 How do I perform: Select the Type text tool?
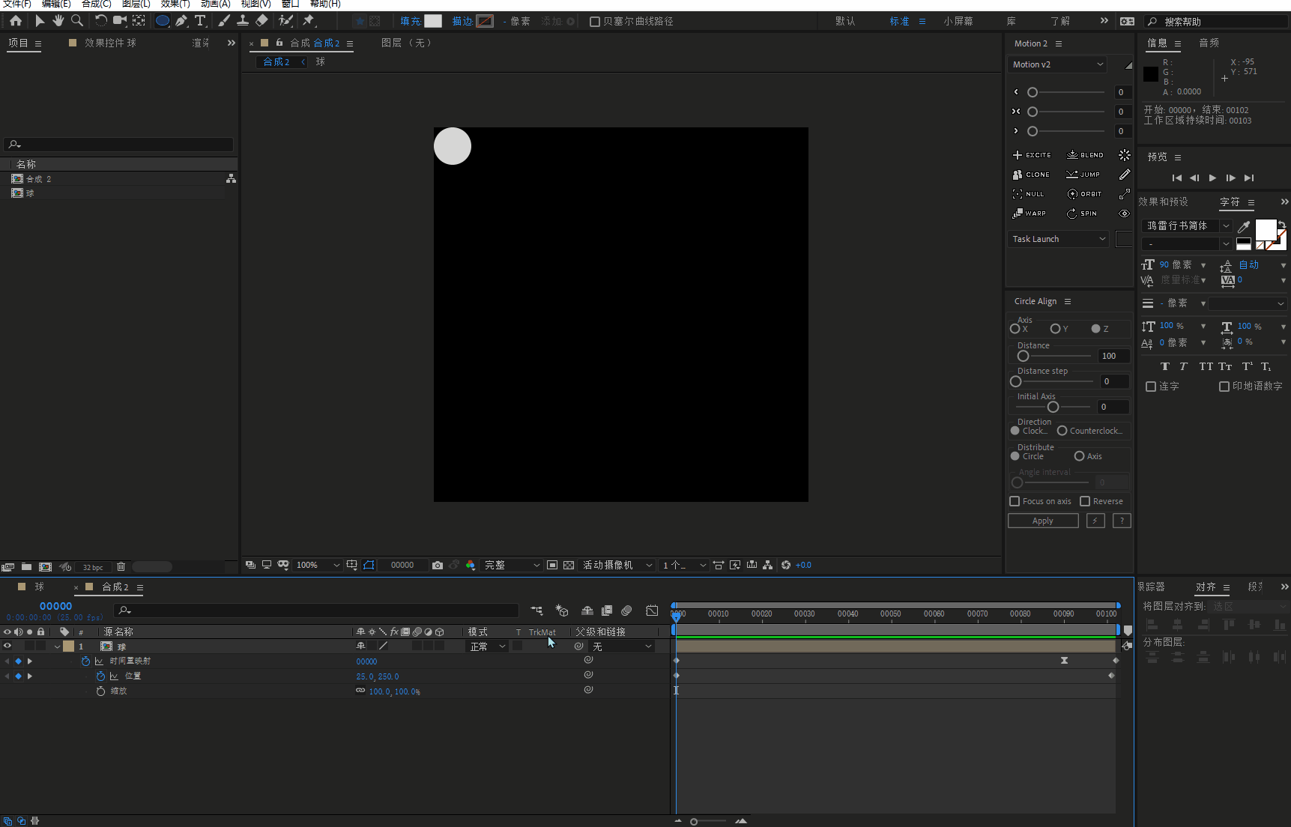200,21
